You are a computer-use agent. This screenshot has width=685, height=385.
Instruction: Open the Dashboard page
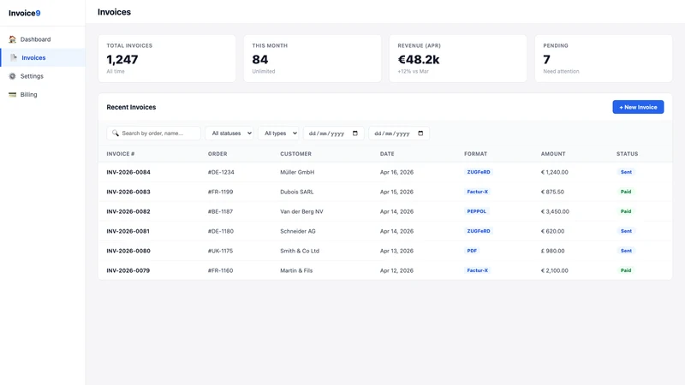pos(43,39)
